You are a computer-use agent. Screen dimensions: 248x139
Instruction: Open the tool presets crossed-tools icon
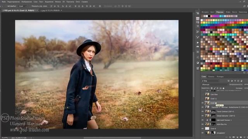click(x=198, y=32)
